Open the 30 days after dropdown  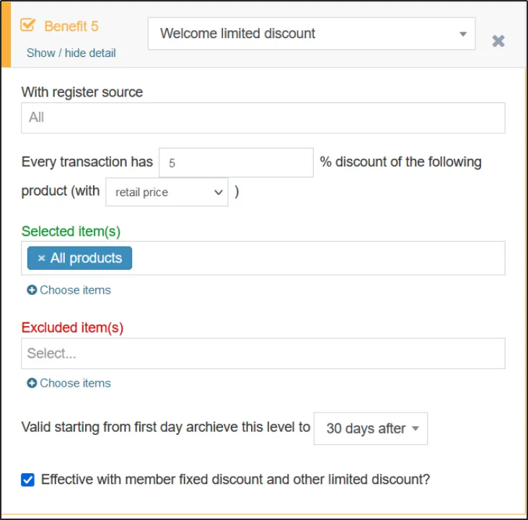click(x=370, y=428)
